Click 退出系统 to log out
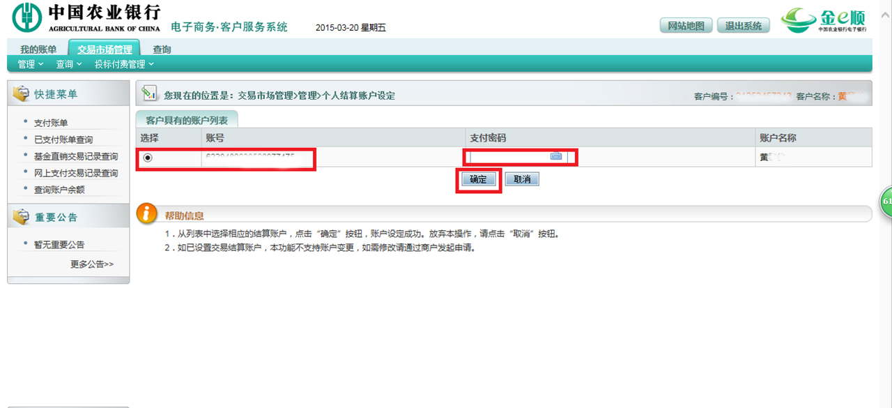892x408 pixels. 743,26
